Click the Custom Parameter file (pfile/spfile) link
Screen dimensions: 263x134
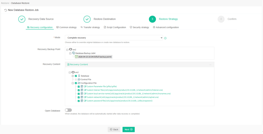click(x=102, y=86)
